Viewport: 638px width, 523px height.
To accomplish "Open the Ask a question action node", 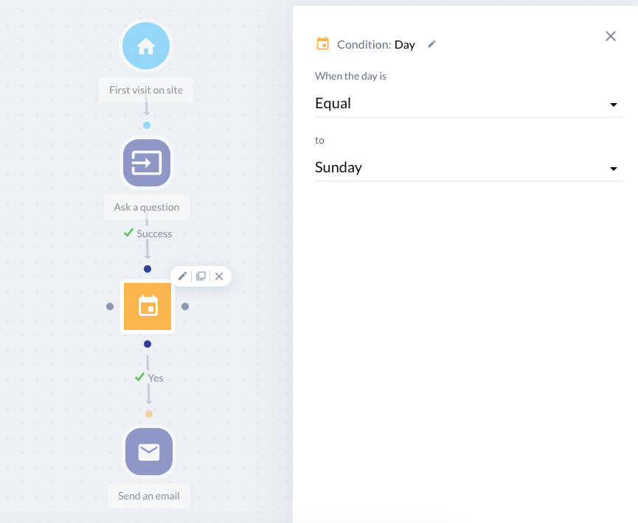I will coord(147,163).
